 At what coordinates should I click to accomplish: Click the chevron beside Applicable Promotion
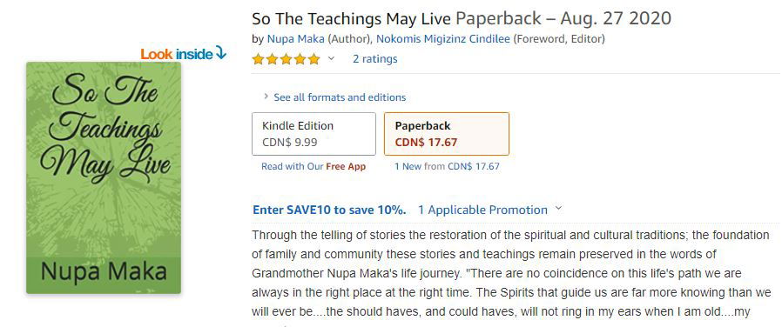558,209
